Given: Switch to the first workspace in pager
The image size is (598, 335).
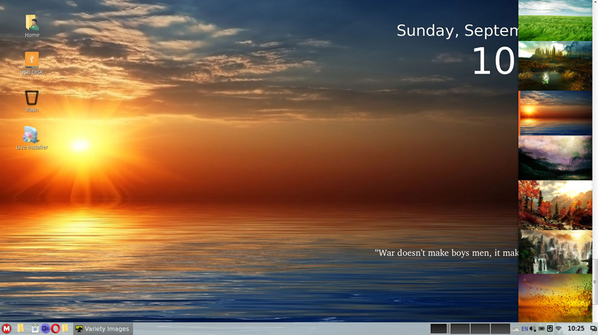Looking at the screenshot, I should (x=439, y=328).
